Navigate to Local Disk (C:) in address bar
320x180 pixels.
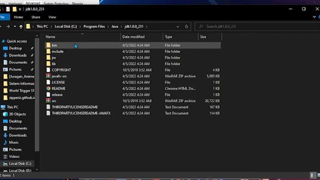click(65, 26)
